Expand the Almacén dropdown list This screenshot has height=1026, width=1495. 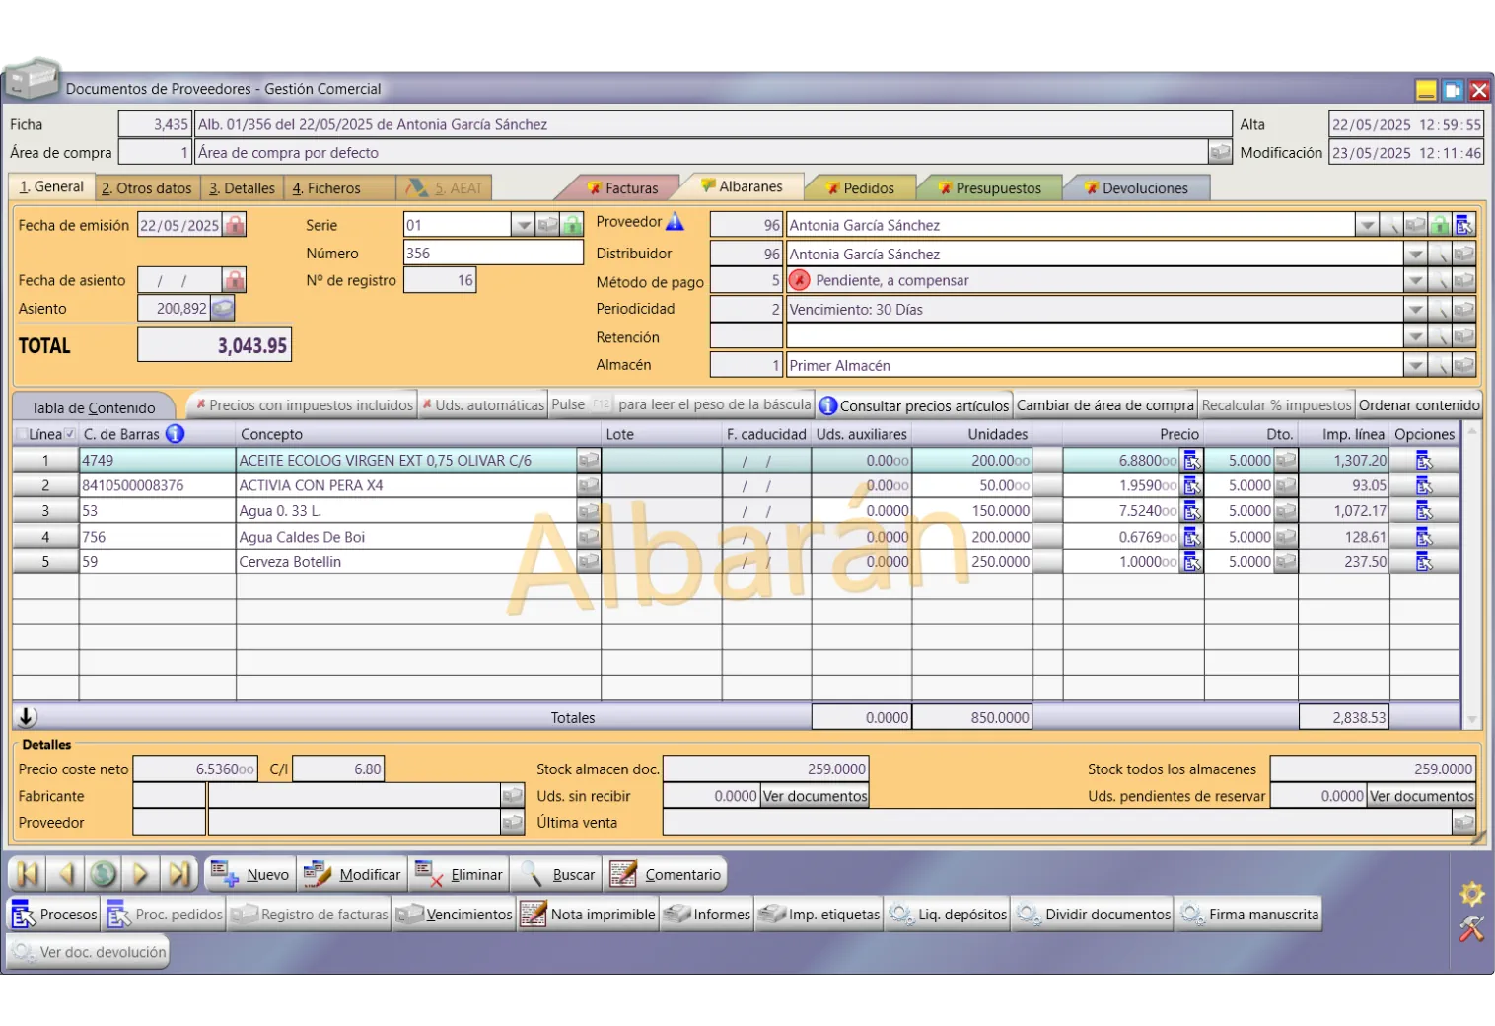[1415, 366]
